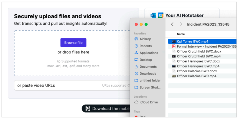The width and height of the screenshot is (238, 119).
Task: Select Cpl Torres BWC.mp4 file
Action: 202,41
